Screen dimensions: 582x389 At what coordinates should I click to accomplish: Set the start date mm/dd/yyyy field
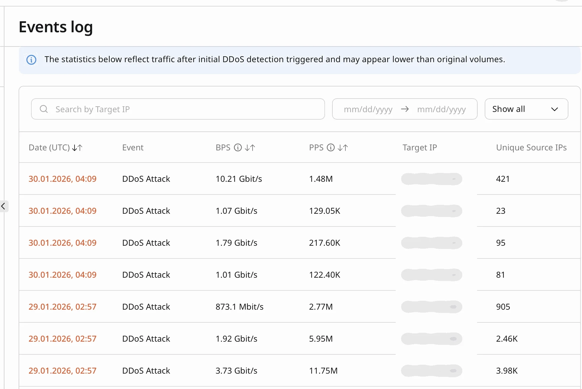coord(368,109)
